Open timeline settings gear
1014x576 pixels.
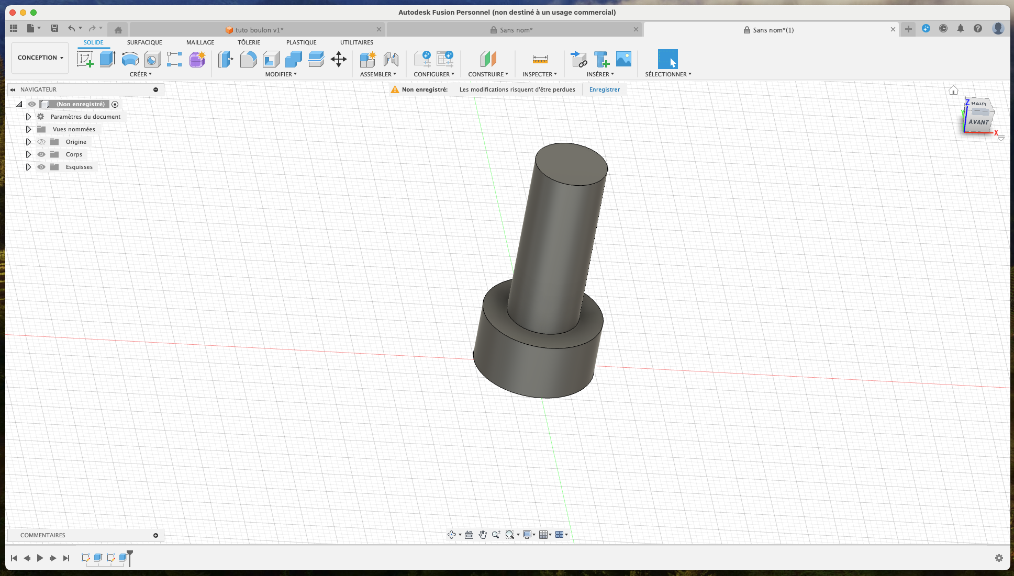tap(999, 558)
